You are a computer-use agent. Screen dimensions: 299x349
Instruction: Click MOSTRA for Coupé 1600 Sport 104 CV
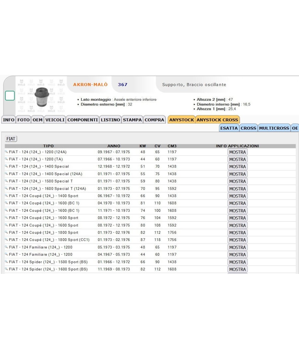coord(238,218)
